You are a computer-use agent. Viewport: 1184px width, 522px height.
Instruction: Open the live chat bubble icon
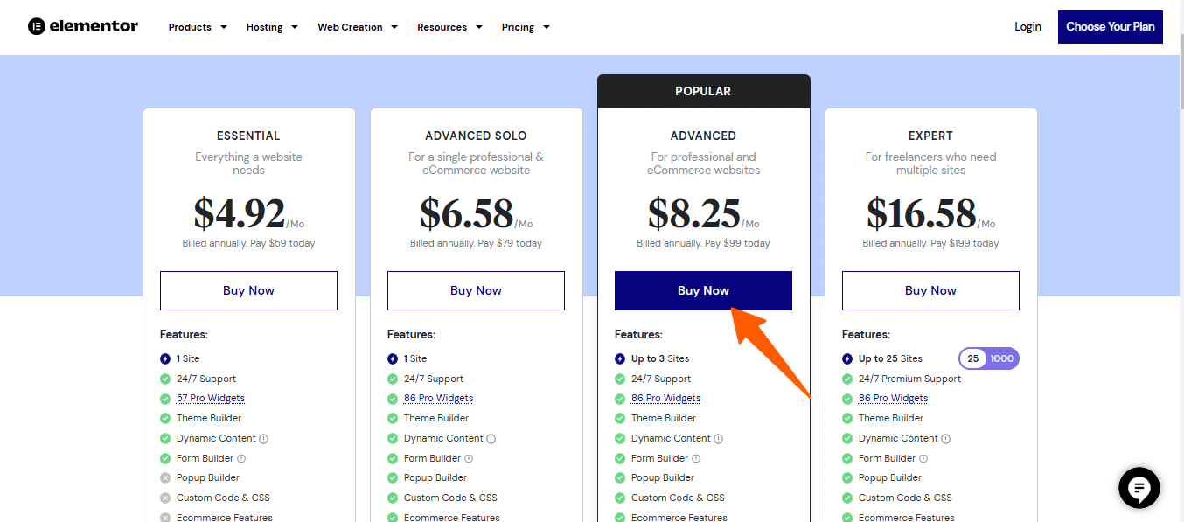tap(1139, 488)
